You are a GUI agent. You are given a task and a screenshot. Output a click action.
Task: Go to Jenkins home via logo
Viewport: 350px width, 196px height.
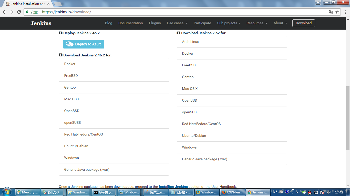41,23
